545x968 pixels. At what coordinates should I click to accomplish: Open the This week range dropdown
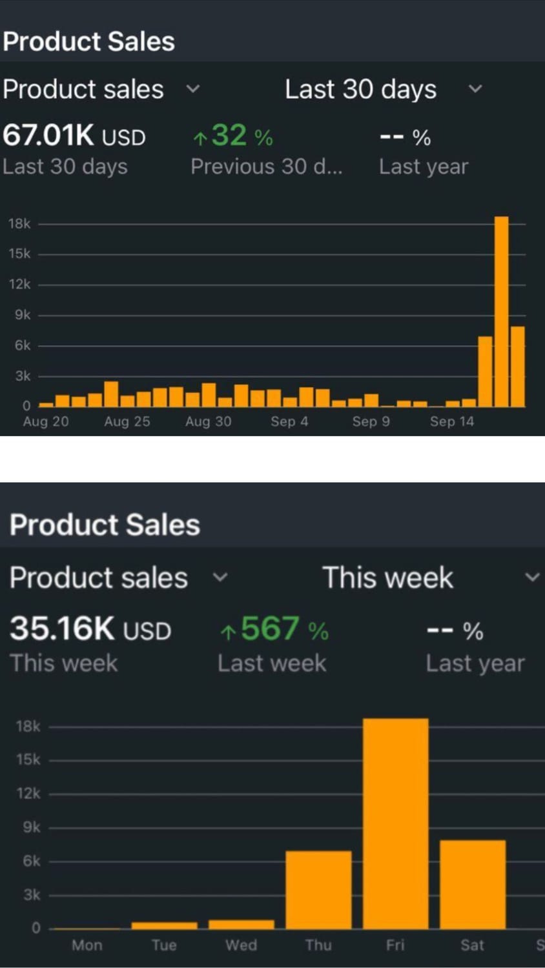pyautogui.click(x=531, y=577)
